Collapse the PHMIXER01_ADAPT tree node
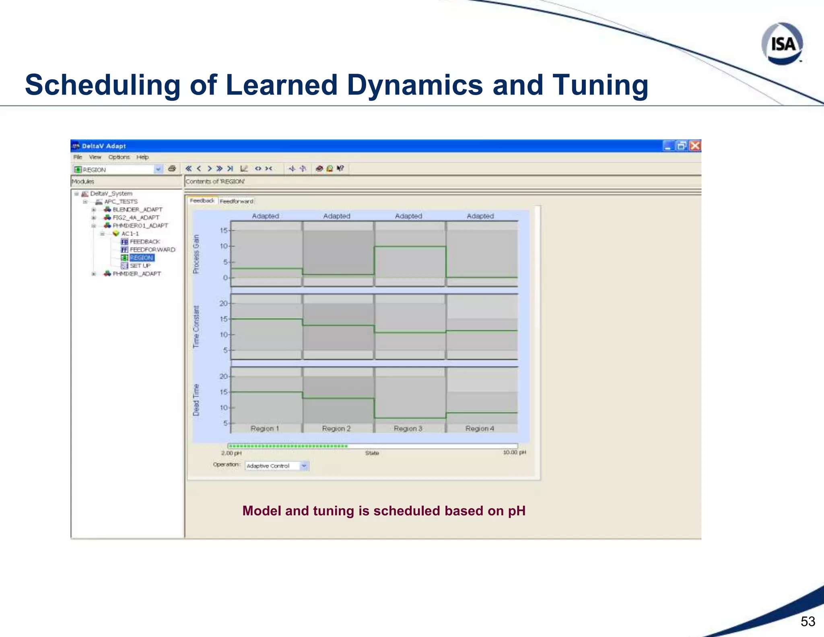Viewport: 824px width, 637px height. (94, 226)
